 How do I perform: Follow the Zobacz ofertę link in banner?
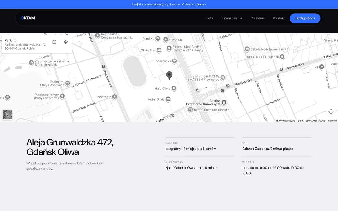click(195, 5)
